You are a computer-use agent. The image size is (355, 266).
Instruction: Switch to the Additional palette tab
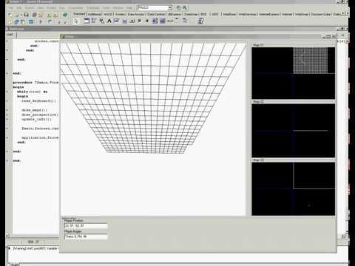pyautogui.click(x=95, y=14)
